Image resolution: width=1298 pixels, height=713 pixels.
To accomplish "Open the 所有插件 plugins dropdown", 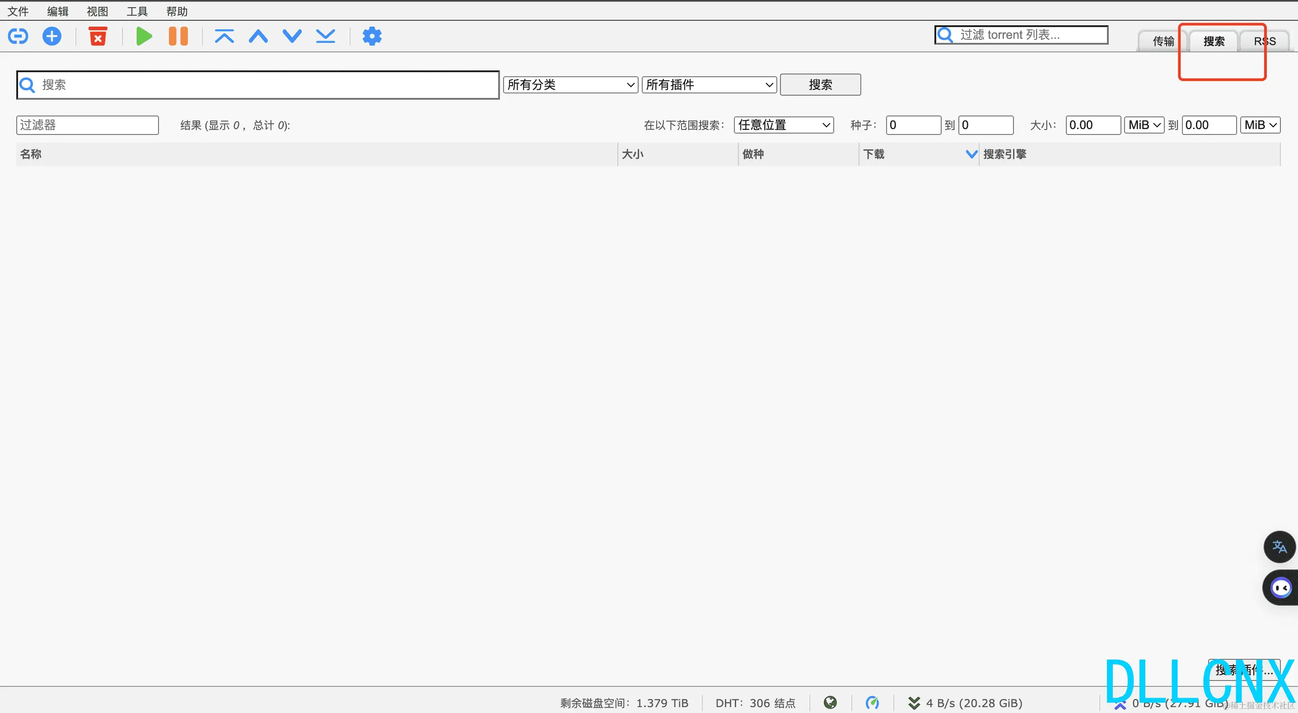I will 709,84.
